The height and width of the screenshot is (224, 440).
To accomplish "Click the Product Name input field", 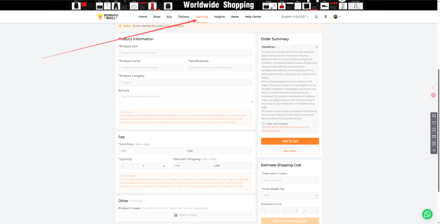I will (x=151, y=67).
